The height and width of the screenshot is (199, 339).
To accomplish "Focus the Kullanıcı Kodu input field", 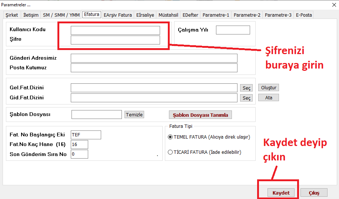I will 115,30.
